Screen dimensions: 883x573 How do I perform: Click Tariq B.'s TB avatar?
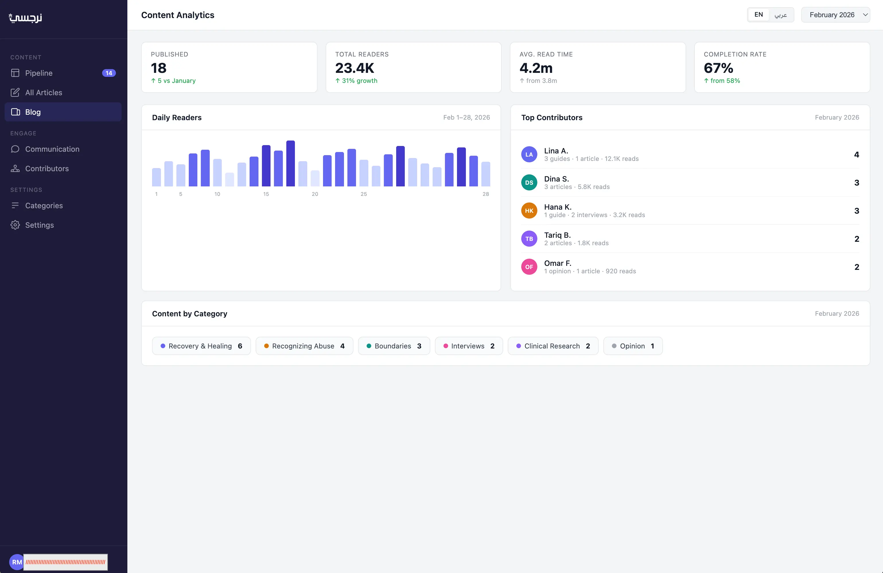529,239
